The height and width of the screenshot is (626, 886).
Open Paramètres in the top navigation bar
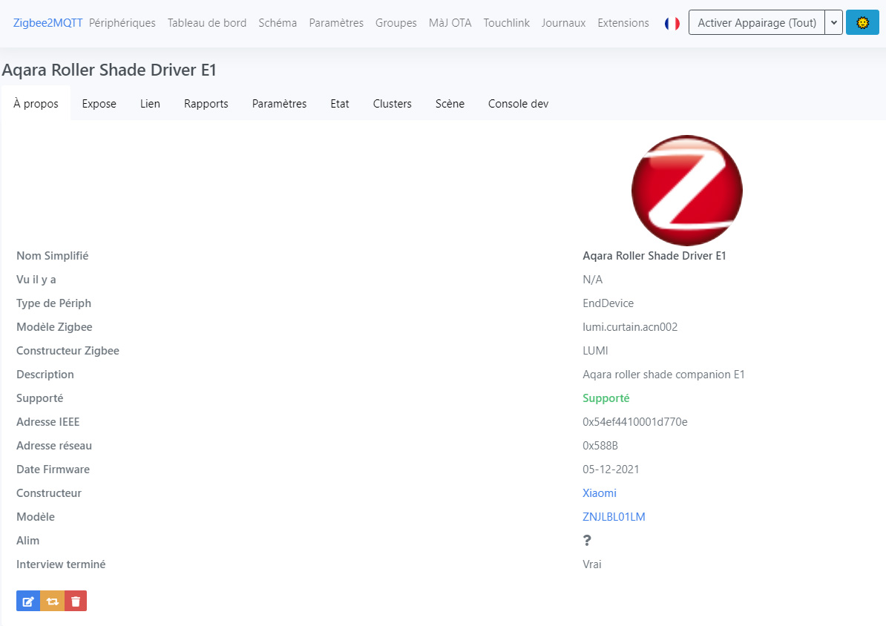336,22
